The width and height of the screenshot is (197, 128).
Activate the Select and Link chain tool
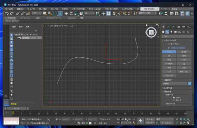click(18, 13)
